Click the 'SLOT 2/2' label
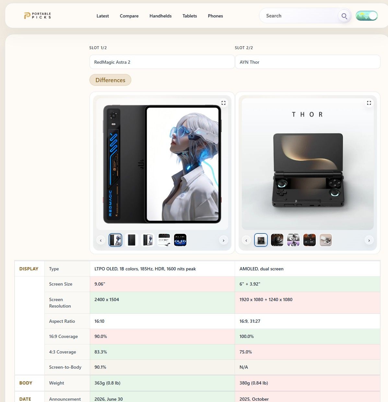The height and width of the screenshot is (402, 388). pos(244,48)
